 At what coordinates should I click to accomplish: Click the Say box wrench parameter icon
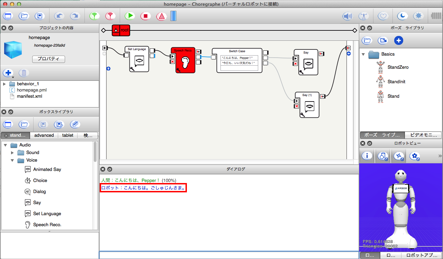click(301, 72)
